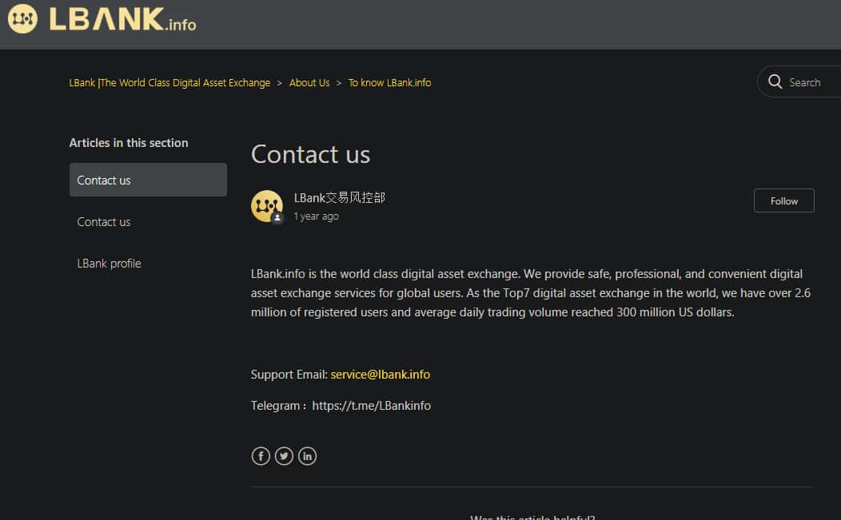Image resolution: width=841 pixels, height=520 pixels.
Task: Click the author name LBank交易风控部
Action: [339, 197]
